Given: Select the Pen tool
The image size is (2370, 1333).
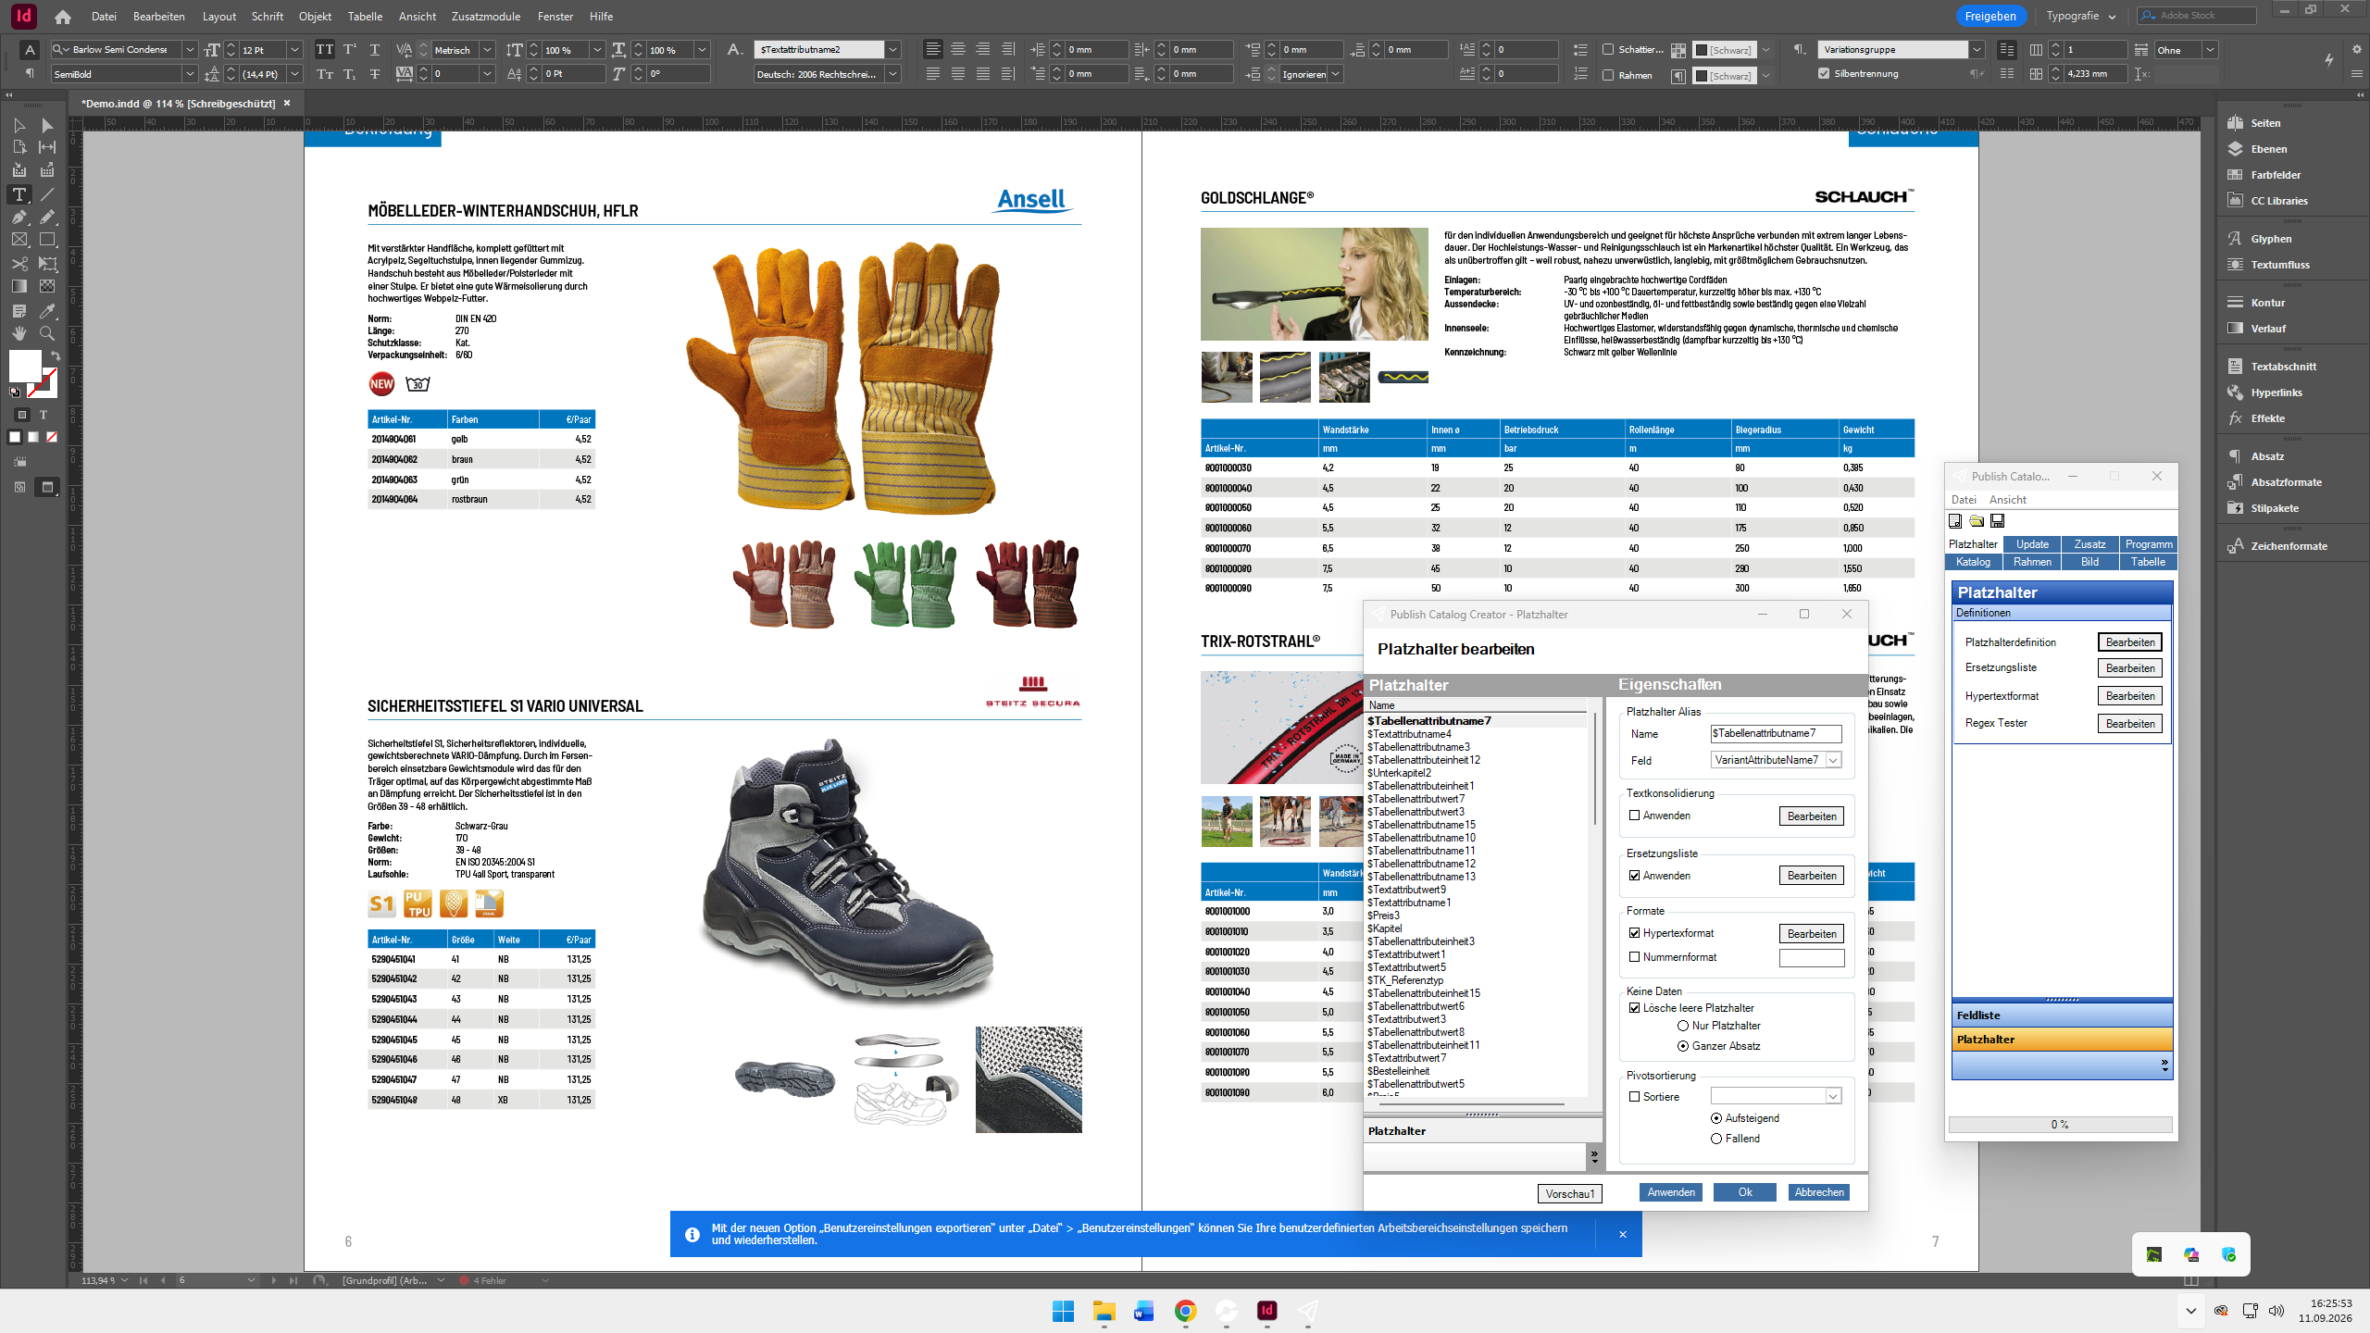Looking at the screenshot, I should click(19, 217).
